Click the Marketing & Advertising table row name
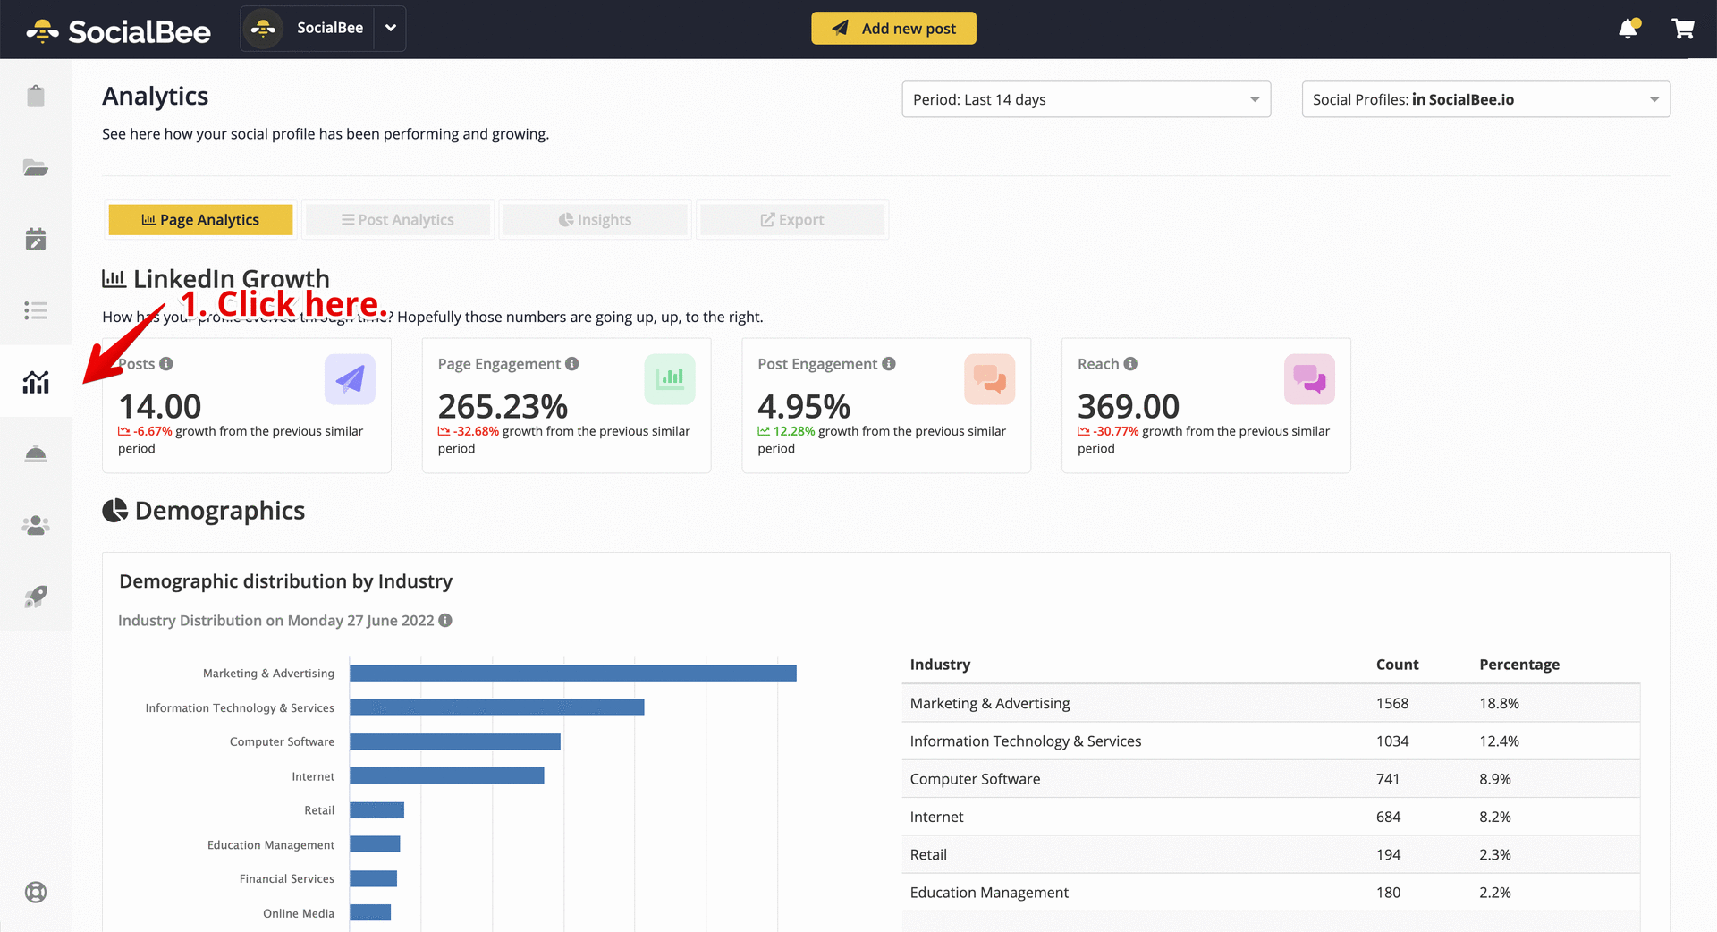Viewport: 1717px width, 932px height. tap(990, 704)
